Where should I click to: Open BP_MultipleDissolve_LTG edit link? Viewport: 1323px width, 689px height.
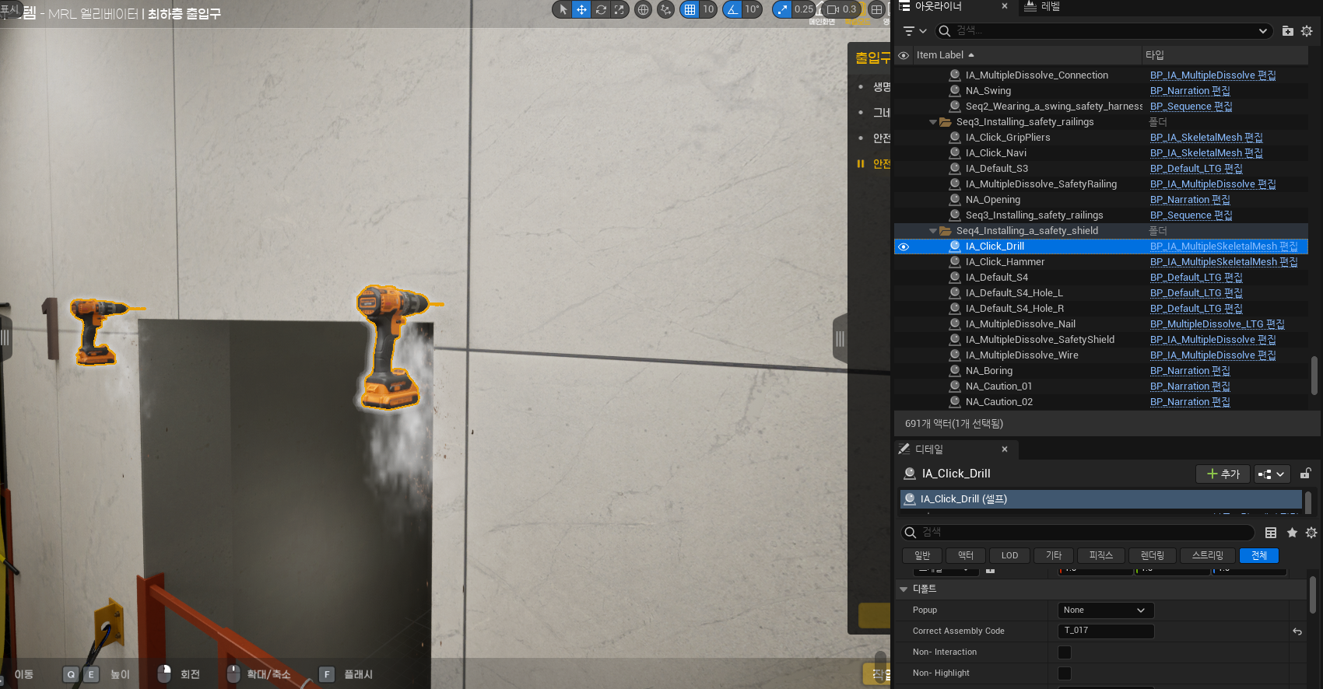click(x=1217, y=324)
